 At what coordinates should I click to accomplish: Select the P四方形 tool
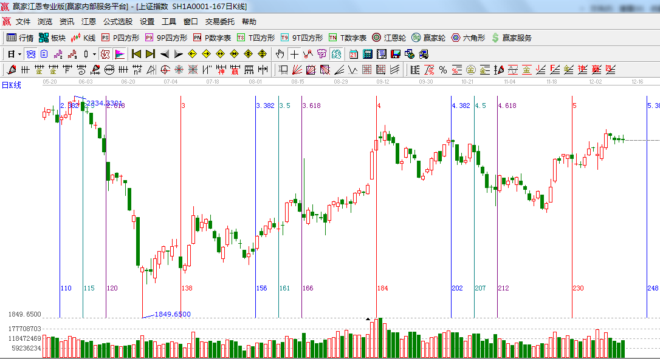[x=120, y=38]
